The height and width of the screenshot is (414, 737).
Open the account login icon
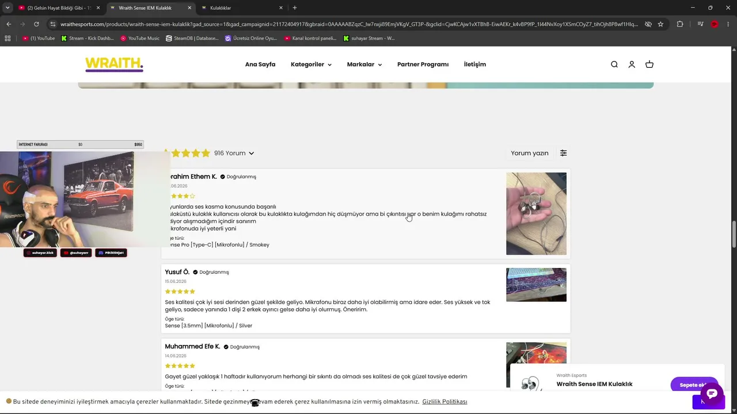click(x=632, y=64)
